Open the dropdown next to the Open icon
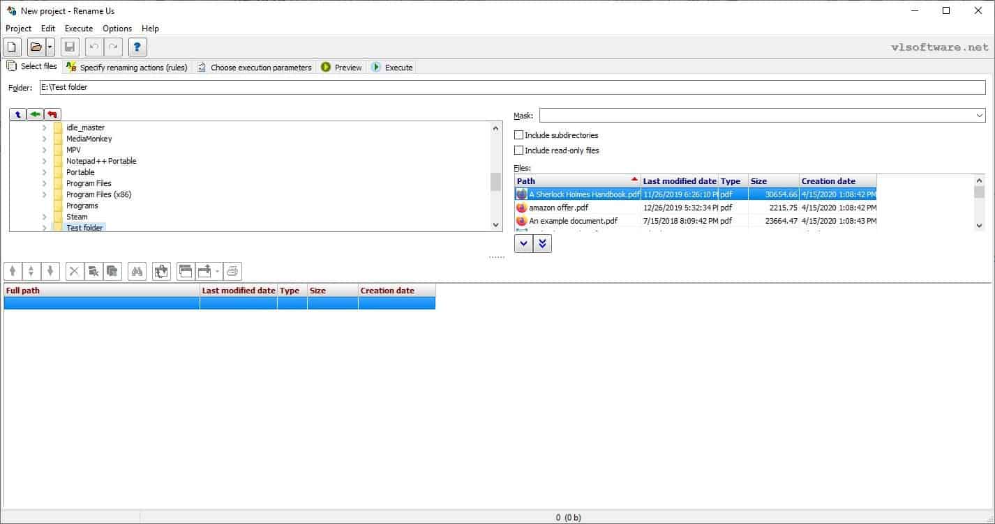The width and height of the screenshot is (995, 524). [50, 47]
